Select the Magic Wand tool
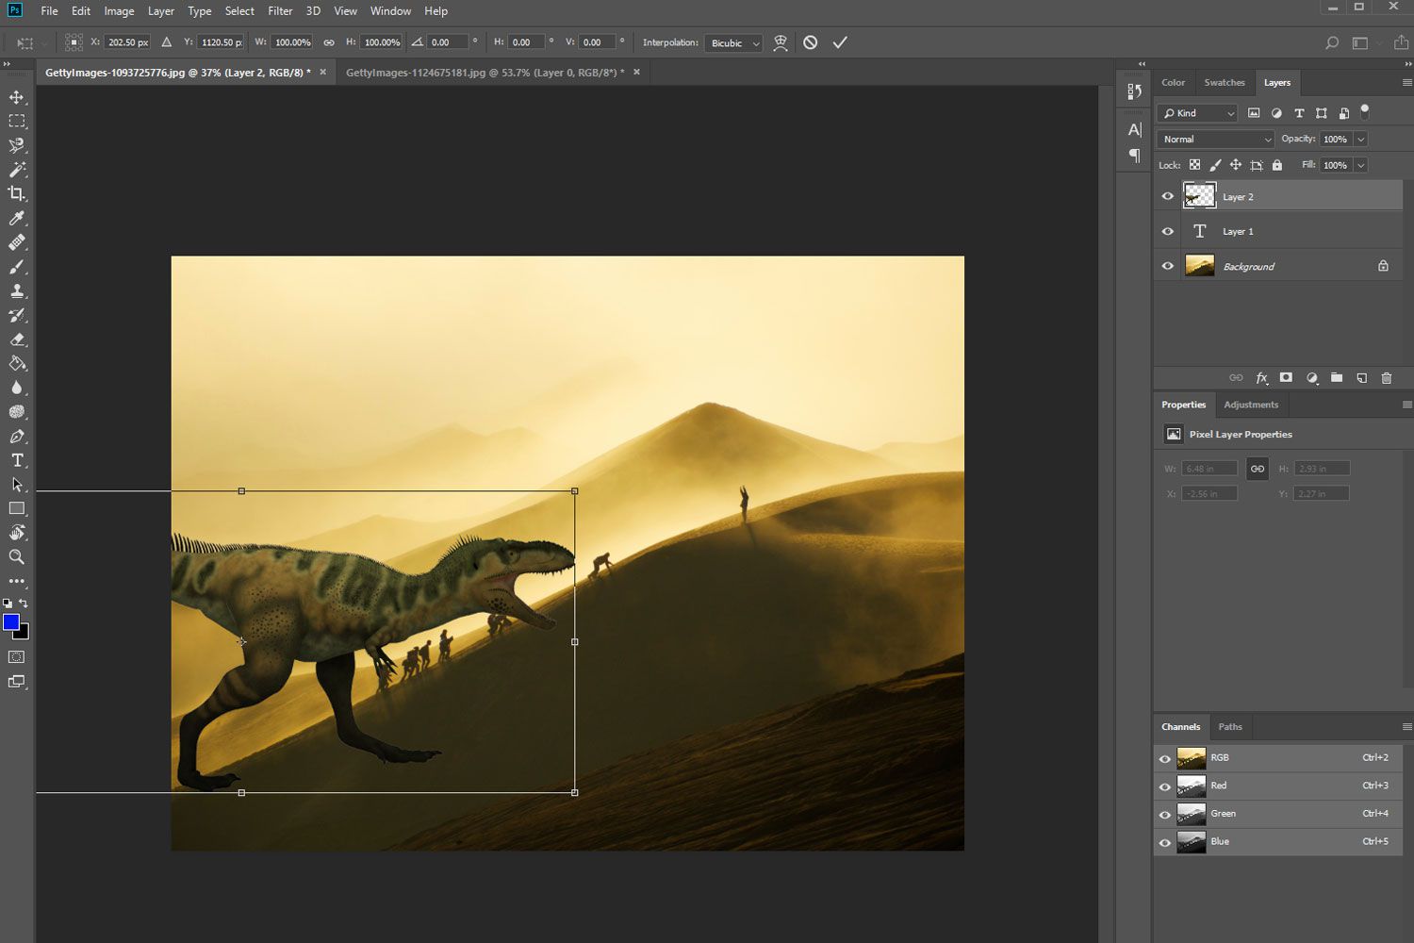 (x=17, y=170)
